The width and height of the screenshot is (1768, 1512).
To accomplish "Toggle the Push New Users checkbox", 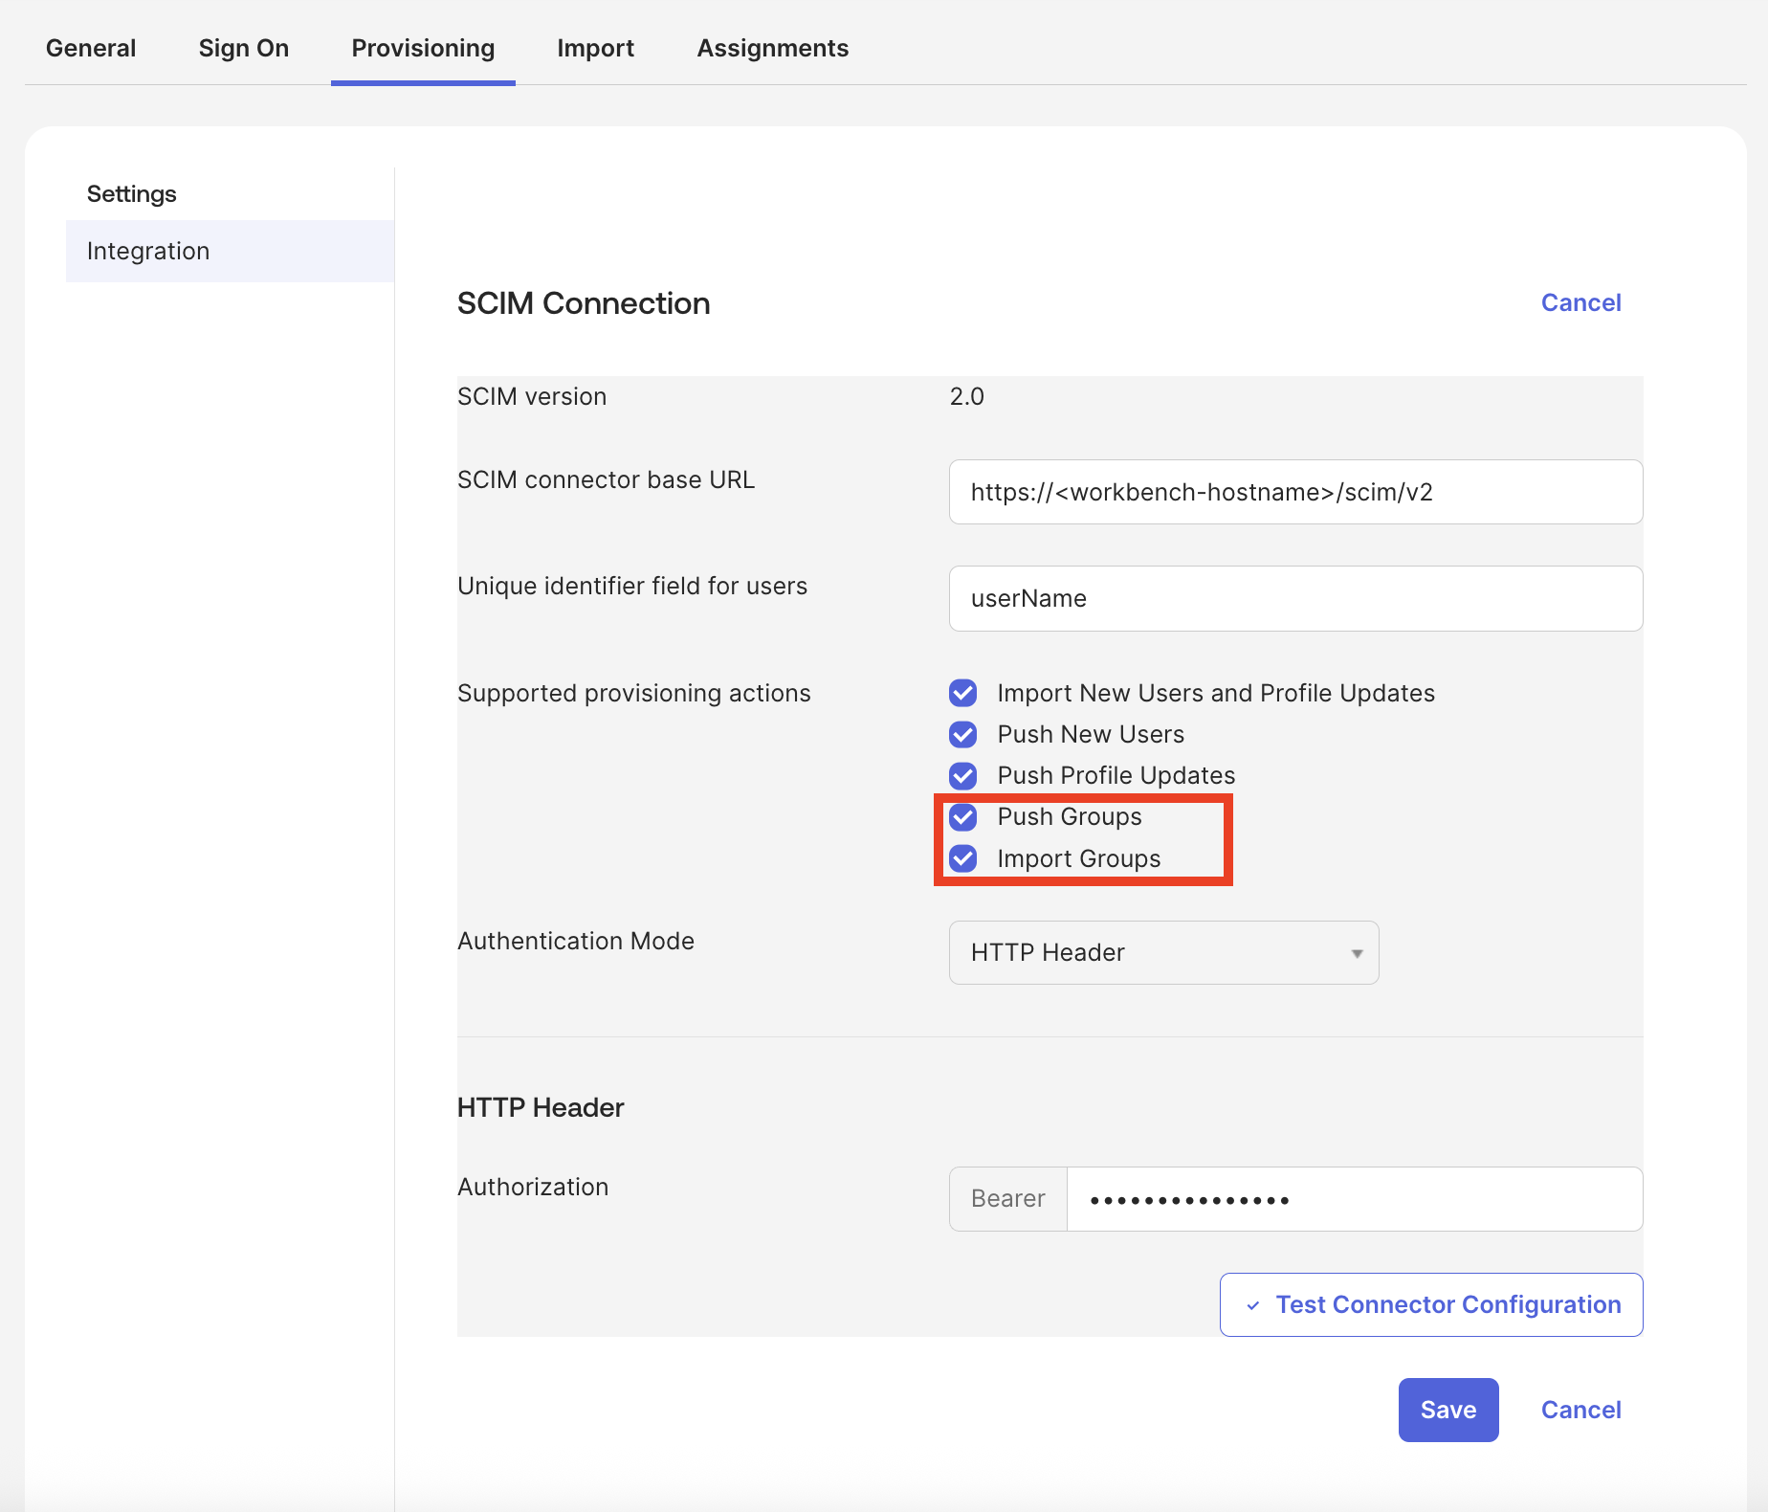I will tap(962, 734).
